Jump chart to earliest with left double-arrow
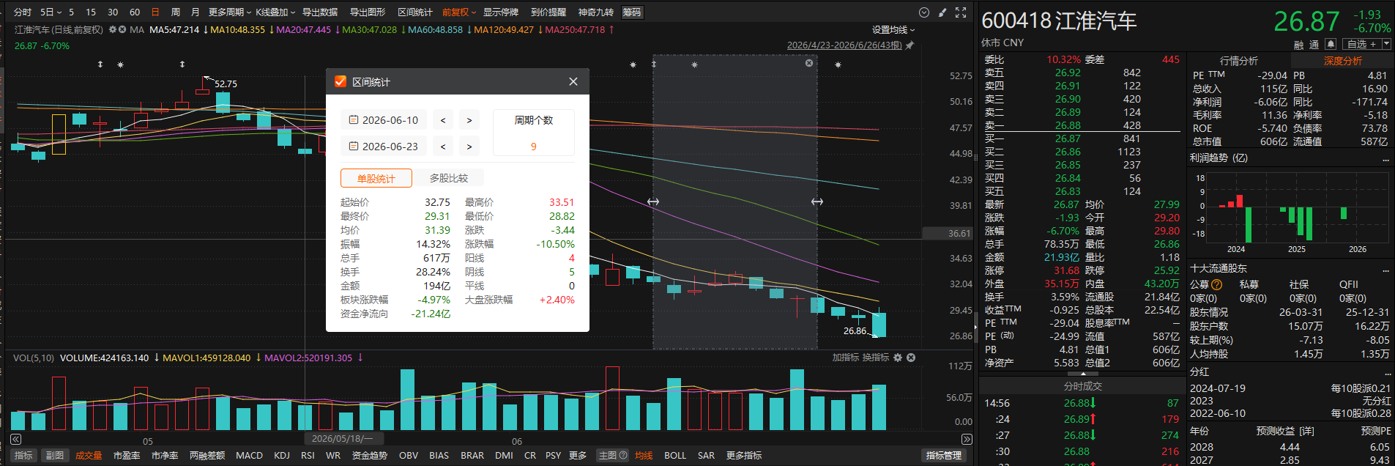 [x=15, y=440]
